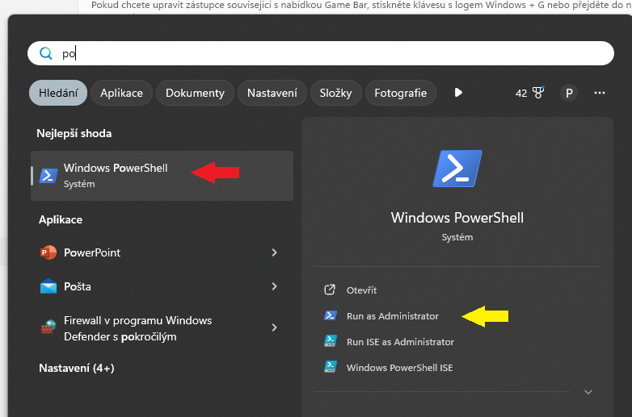
Task: Click the Windows Defender Firewall icon
Action: 48,327
